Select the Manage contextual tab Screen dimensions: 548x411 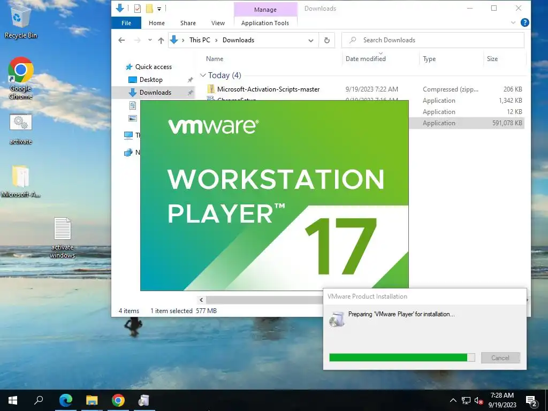[265, 10]
